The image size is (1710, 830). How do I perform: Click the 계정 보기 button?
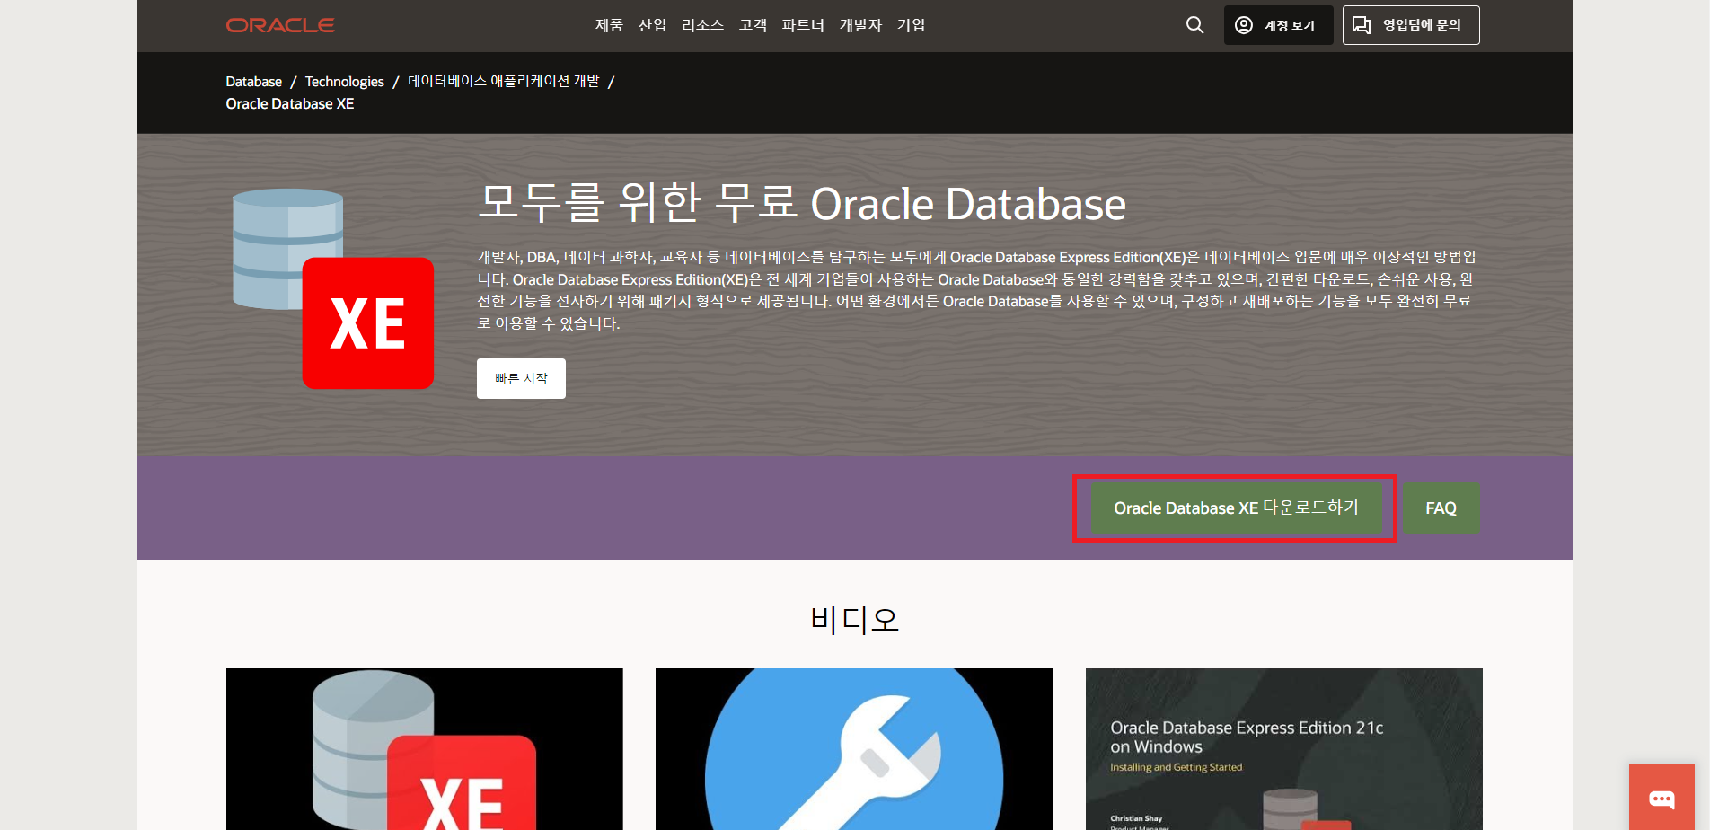tap(1278, 25)
